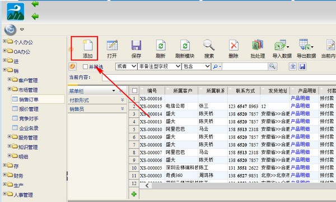Click the green plus add-row icon

click(134, 194)
